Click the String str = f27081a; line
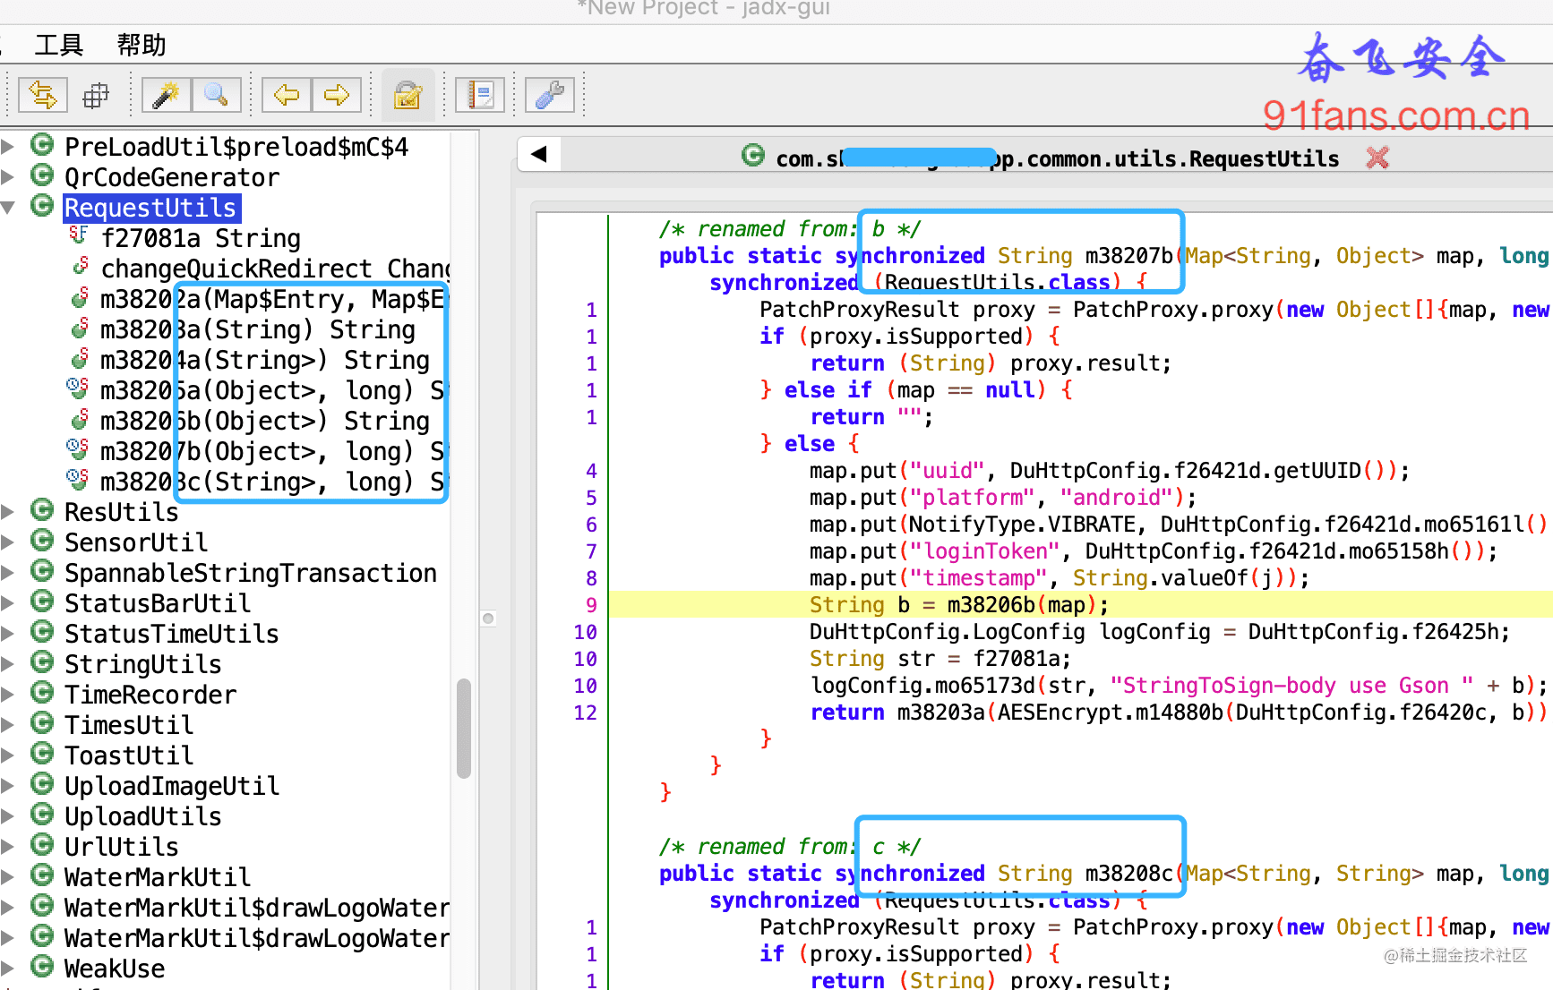 pos(940,659)
